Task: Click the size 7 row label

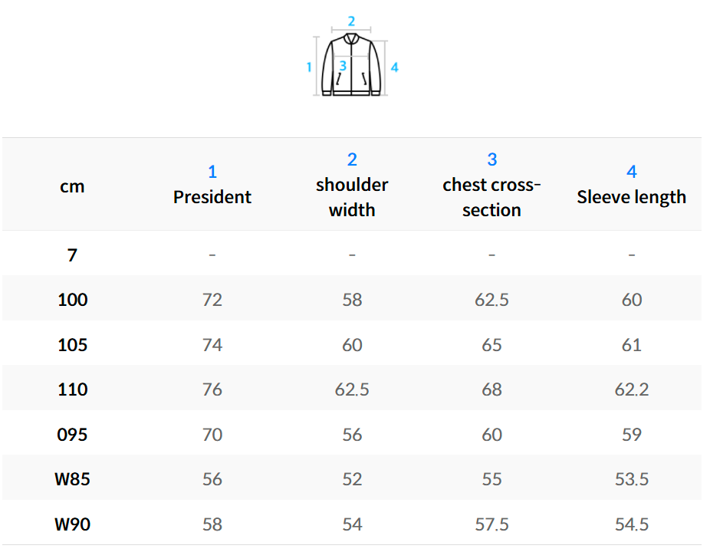Action: (72, 255)
